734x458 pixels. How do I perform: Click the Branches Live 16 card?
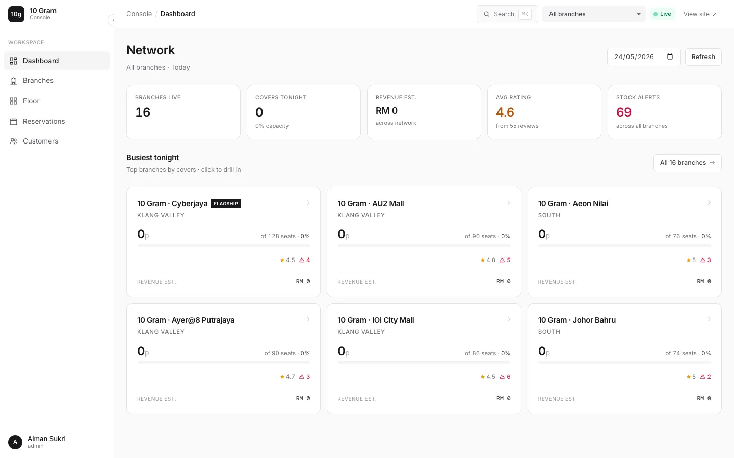click(183, 112)
